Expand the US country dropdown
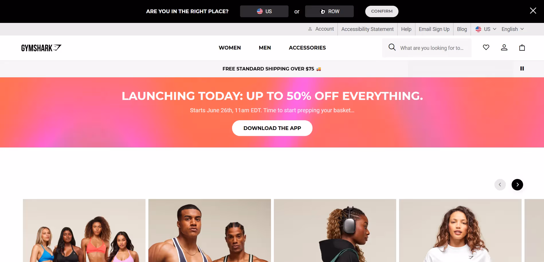The width and height of the screenshot is (544, 262). [x=486, y=29]
